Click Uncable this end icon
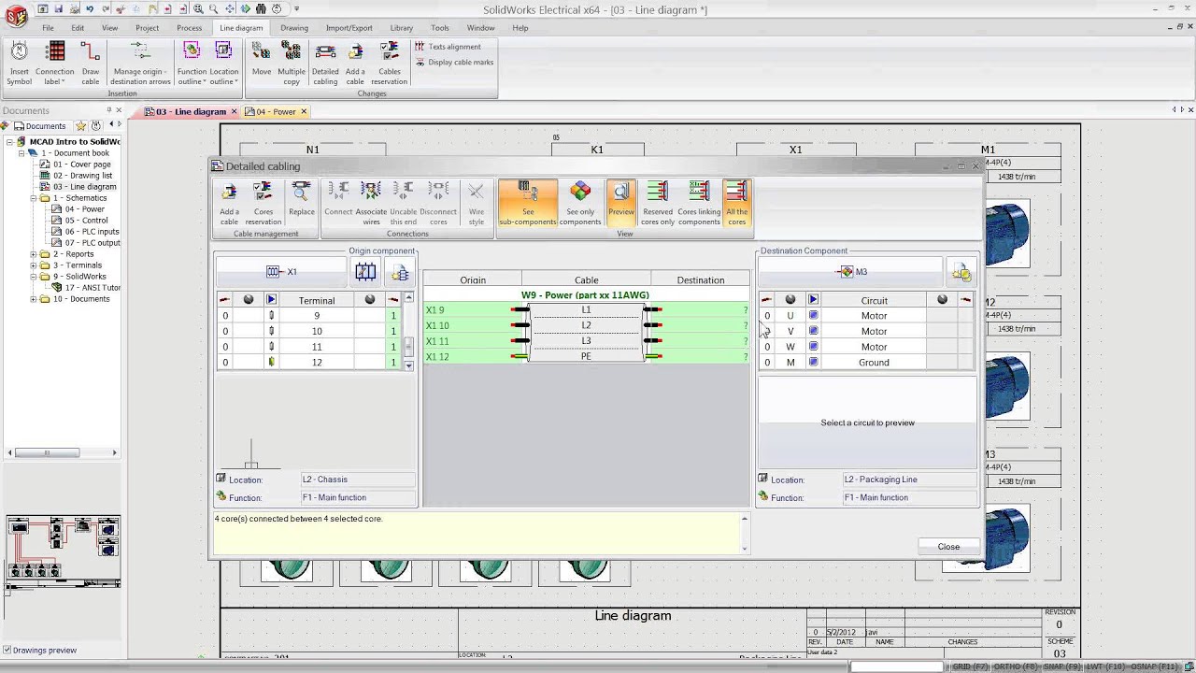This screenshot has width=1196, height=673. pos(403,203)
